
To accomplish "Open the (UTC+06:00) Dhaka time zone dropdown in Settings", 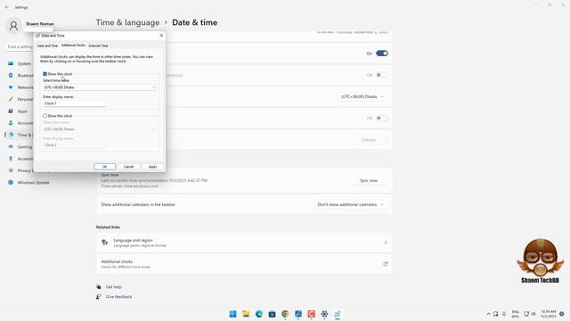I will point(362,97).
